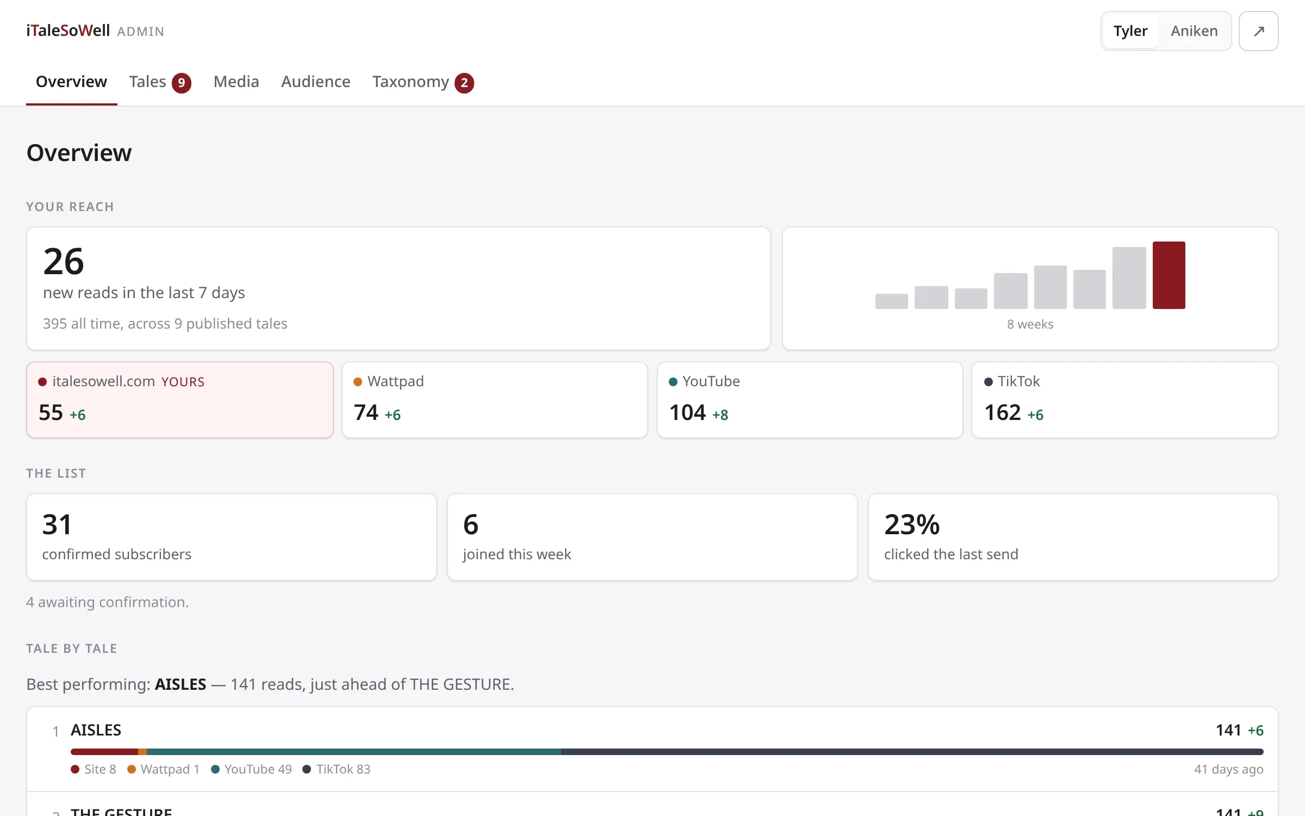The image size is (1305, 816).
Task: Click the YouTube segment of AISLES bar
Action: [x=354, y=752]
